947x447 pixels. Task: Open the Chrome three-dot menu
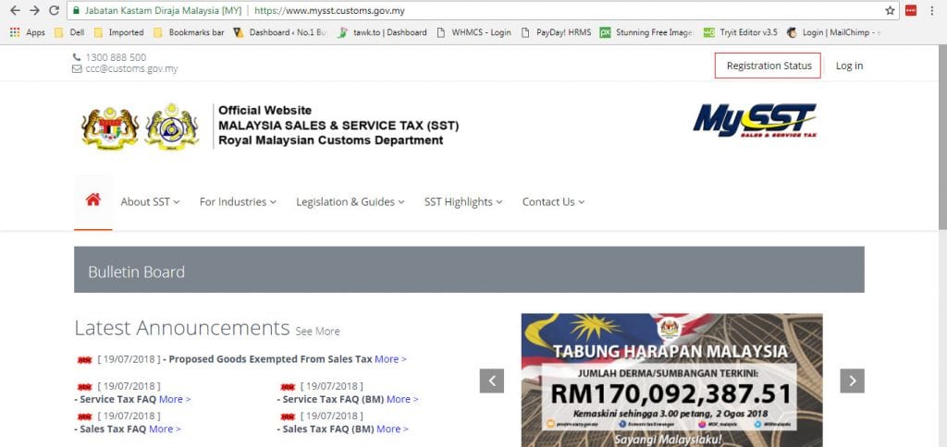click(933, 10)
